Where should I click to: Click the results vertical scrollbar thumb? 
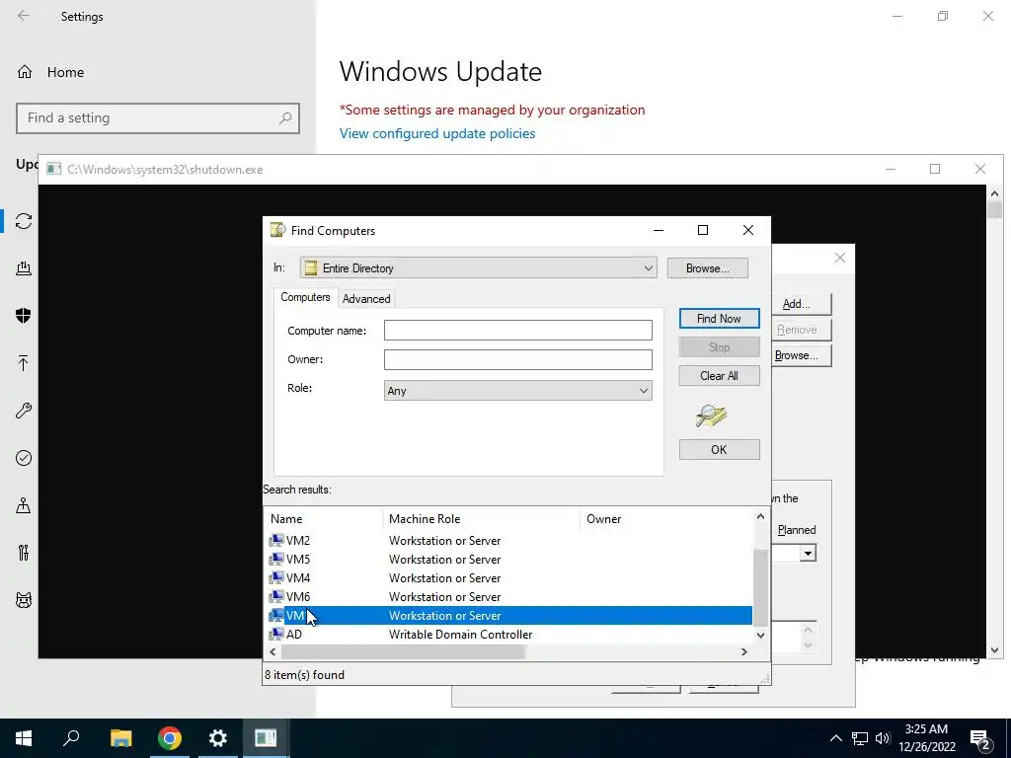(760, 586)
